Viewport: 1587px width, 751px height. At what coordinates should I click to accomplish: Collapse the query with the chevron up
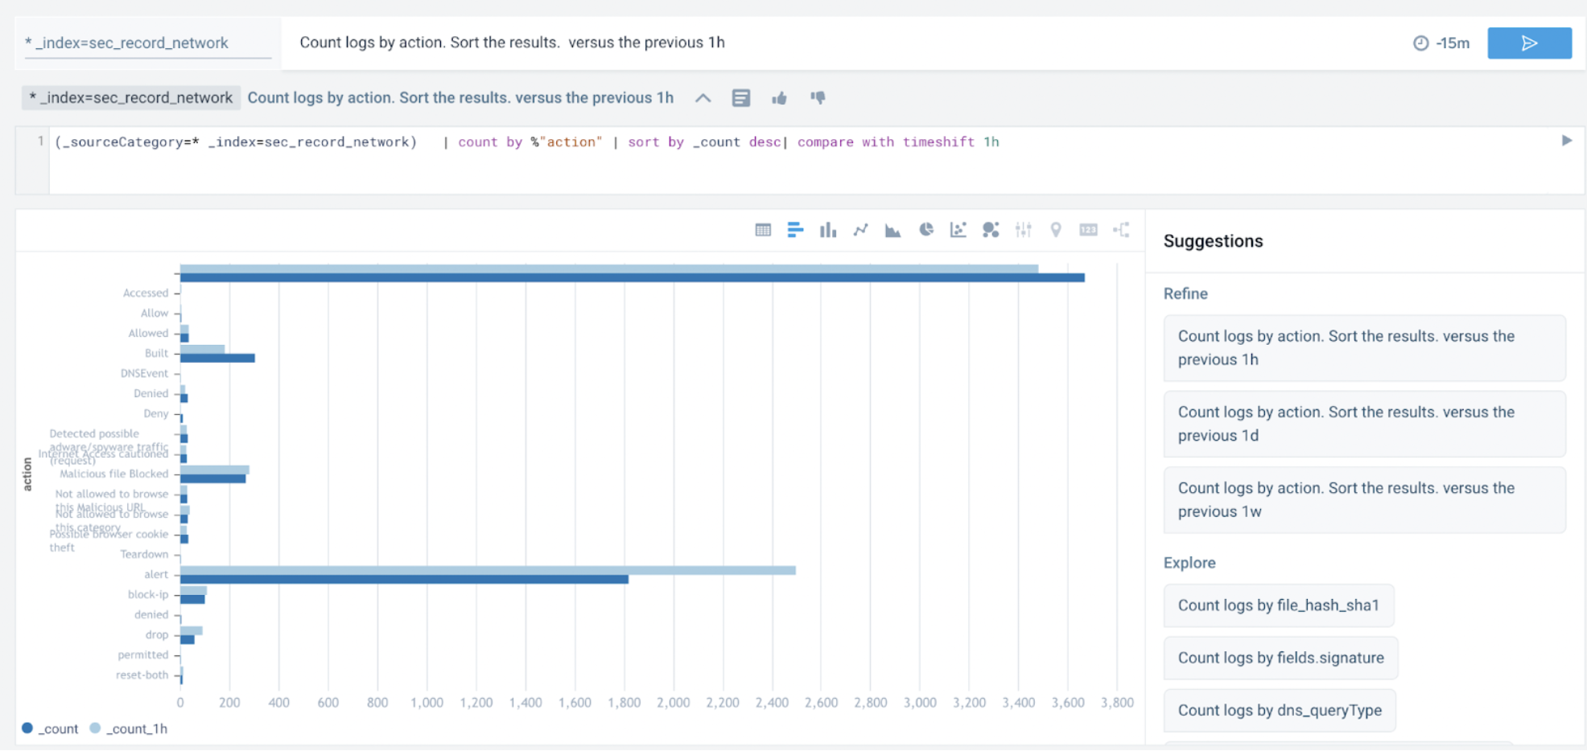coord(703,98)
